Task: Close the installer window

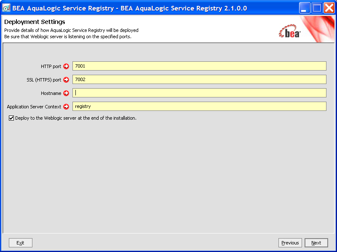Action: [329, 8]
